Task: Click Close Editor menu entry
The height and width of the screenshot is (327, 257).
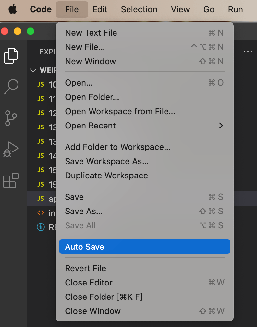Action: pyautogui.click(x=89, y=283)
